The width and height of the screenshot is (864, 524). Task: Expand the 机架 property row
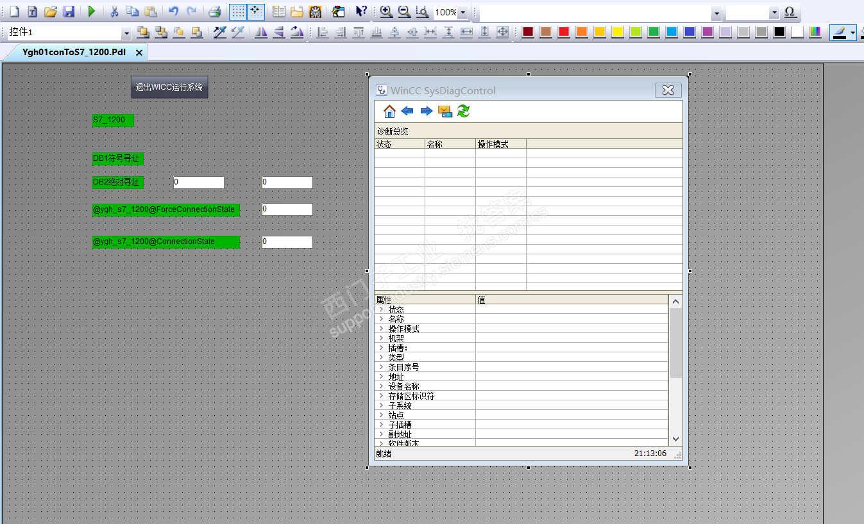click(x=381, y=338)
